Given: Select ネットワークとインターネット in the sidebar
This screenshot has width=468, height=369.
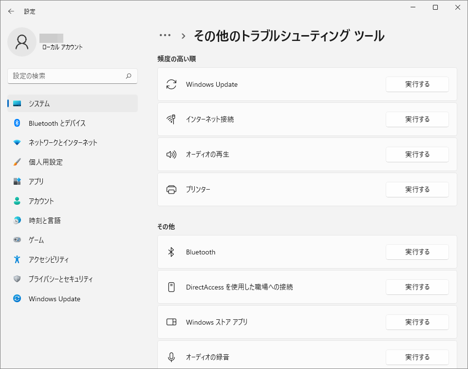Looking at the screenshot, I should (x=63, y=143).
